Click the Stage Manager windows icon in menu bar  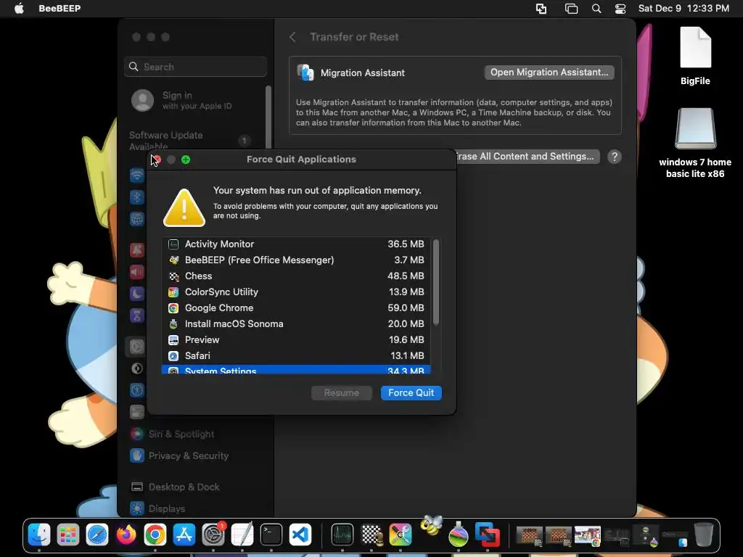coord(572,9)
